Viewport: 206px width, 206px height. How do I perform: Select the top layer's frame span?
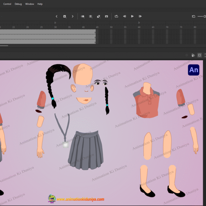48,32
